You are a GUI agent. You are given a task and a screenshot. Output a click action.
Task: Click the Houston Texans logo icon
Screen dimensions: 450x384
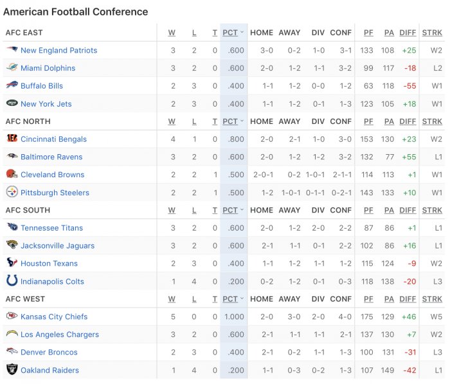pyautogui.click(x=12, y=263)
